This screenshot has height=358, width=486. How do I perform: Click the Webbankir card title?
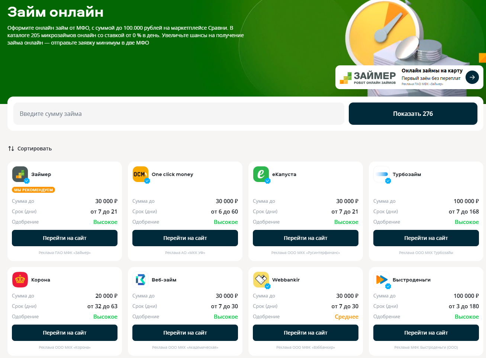pyautogui.click(x=286, y=280)
